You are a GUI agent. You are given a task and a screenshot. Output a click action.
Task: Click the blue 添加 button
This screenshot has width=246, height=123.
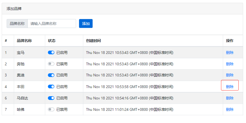click(86, 24)
